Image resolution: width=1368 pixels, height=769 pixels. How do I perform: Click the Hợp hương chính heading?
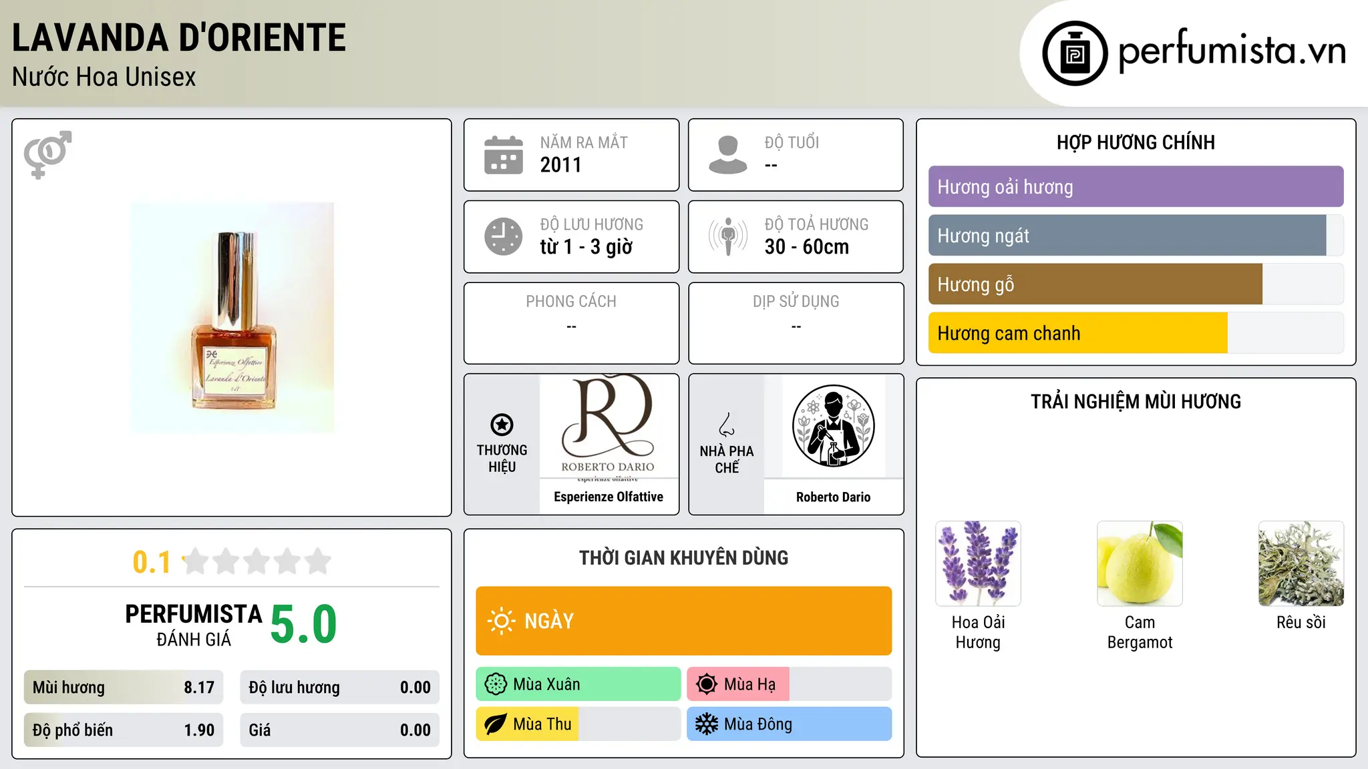click(1136, 142)
